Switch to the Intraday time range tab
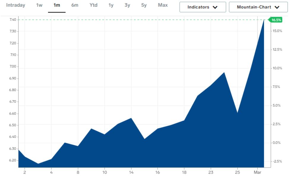The width and height of the screenshot is (291, 179). 15,5
